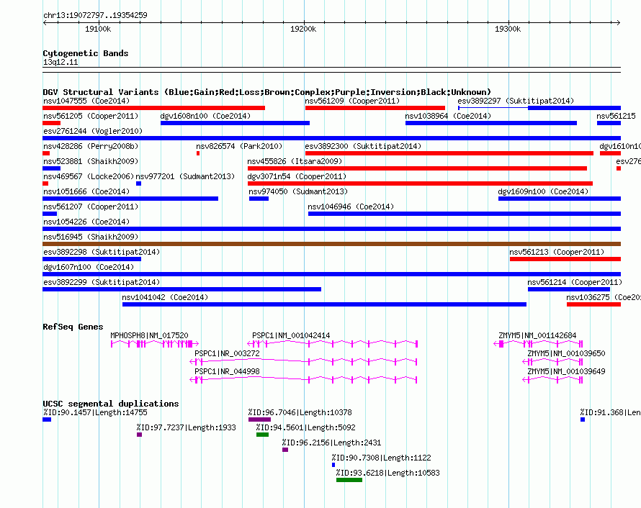Screen dimensions: 641x508
Task: Click duplication %ID:96.7046 Length:10378
Action: tap(300, 412)
